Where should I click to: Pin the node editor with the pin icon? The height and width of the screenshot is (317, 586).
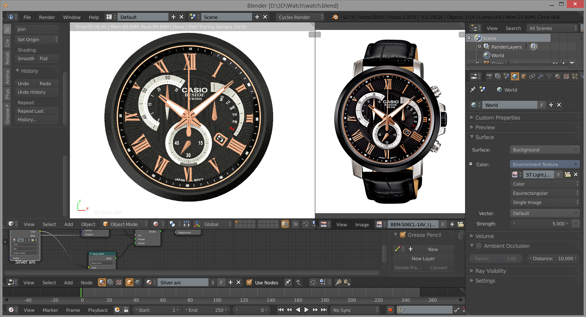(288, 282)
